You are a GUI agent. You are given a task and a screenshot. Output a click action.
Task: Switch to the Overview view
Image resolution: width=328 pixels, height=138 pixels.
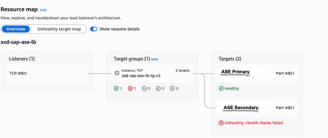click(16, 29)
